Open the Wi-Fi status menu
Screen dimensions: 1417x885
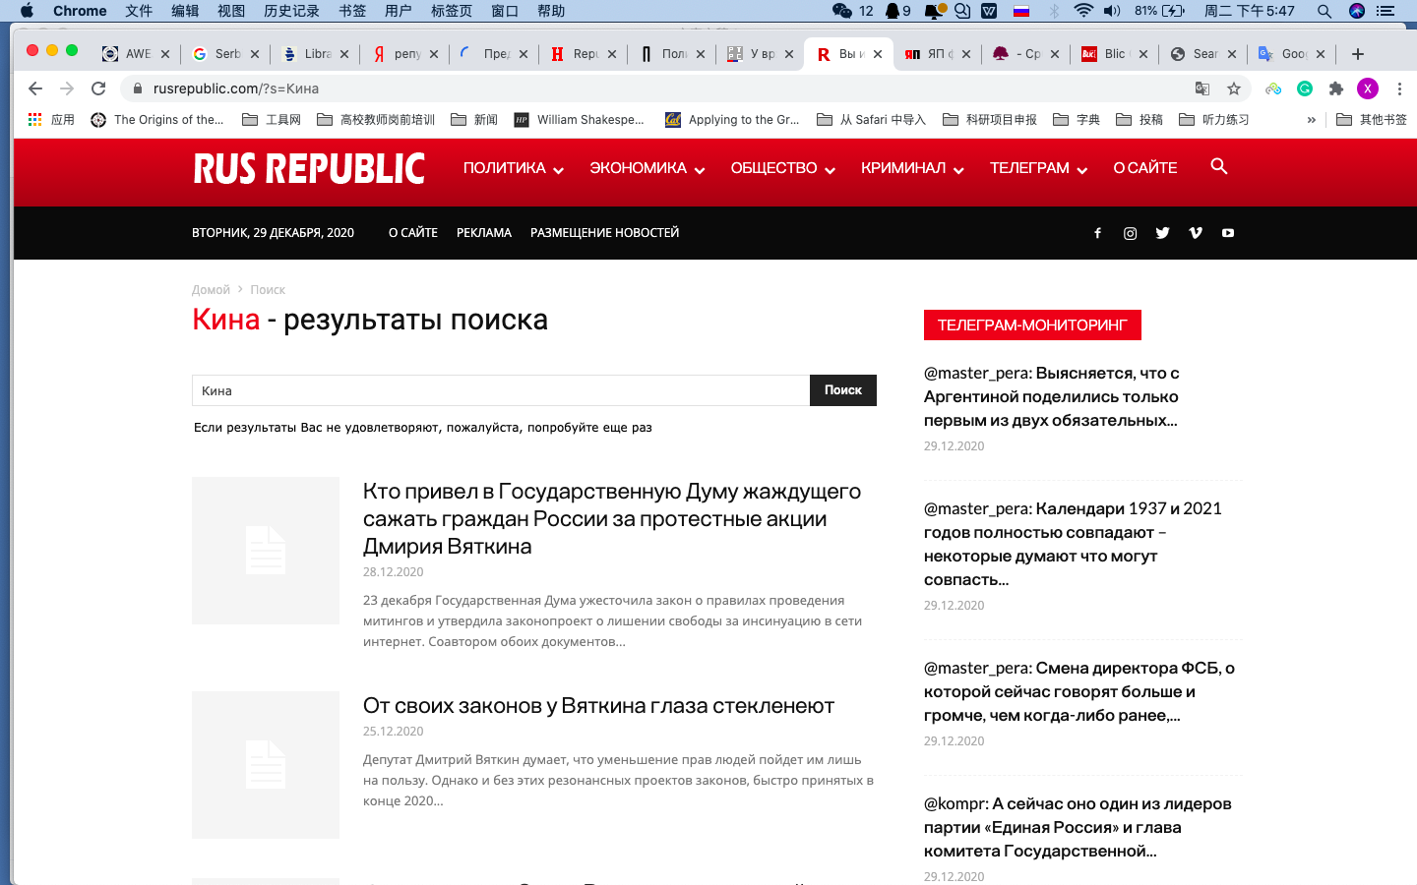(x=1083, y=11)
